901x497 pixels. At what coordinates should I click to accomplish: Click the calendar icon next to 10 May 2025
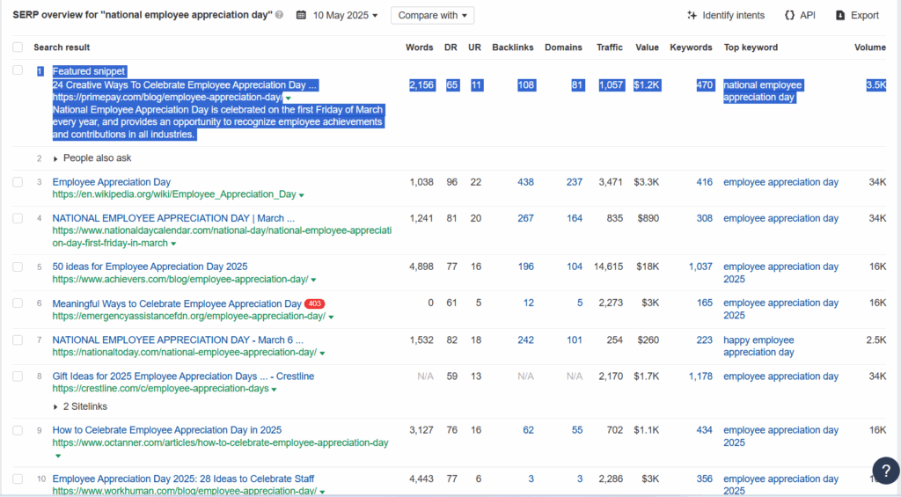[x=301, y=15]
